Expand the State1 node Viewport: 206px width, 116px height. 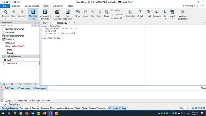[3, 50]
